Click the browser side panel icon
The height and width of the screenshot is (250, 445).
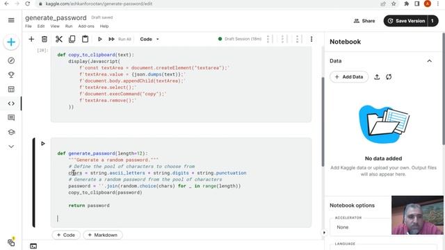click(x=417, y=3)
